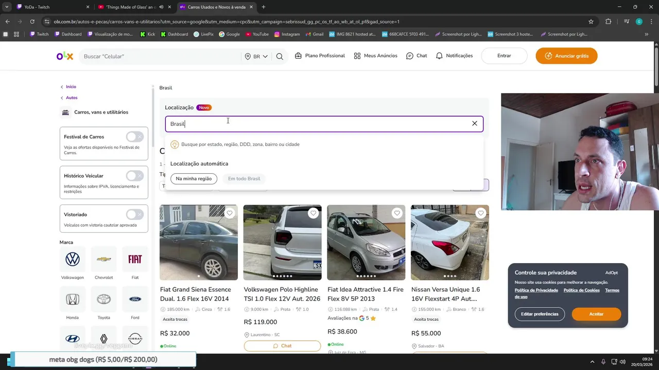
Task: Open a new browser tab
Action: click(264, 7)
